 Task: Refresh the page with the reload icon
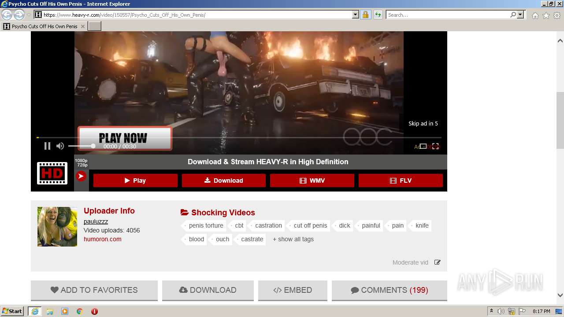coord(378,15)
